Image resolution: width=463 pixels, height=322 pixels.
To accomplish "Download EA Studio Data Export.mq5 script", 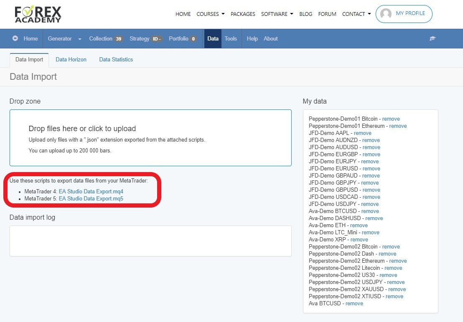I will tap(91, 198).
